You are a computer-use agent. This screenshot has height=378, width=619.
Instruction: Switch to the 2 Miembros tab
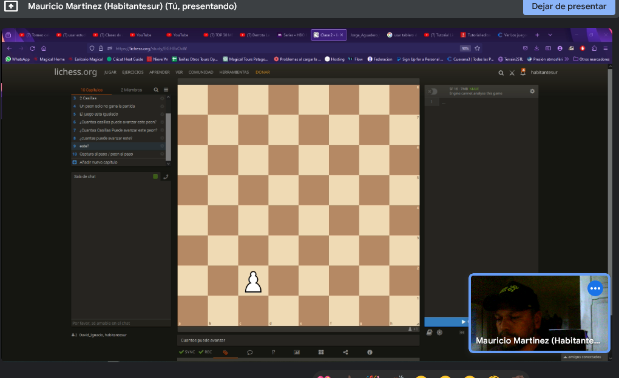tap(131, 90)
